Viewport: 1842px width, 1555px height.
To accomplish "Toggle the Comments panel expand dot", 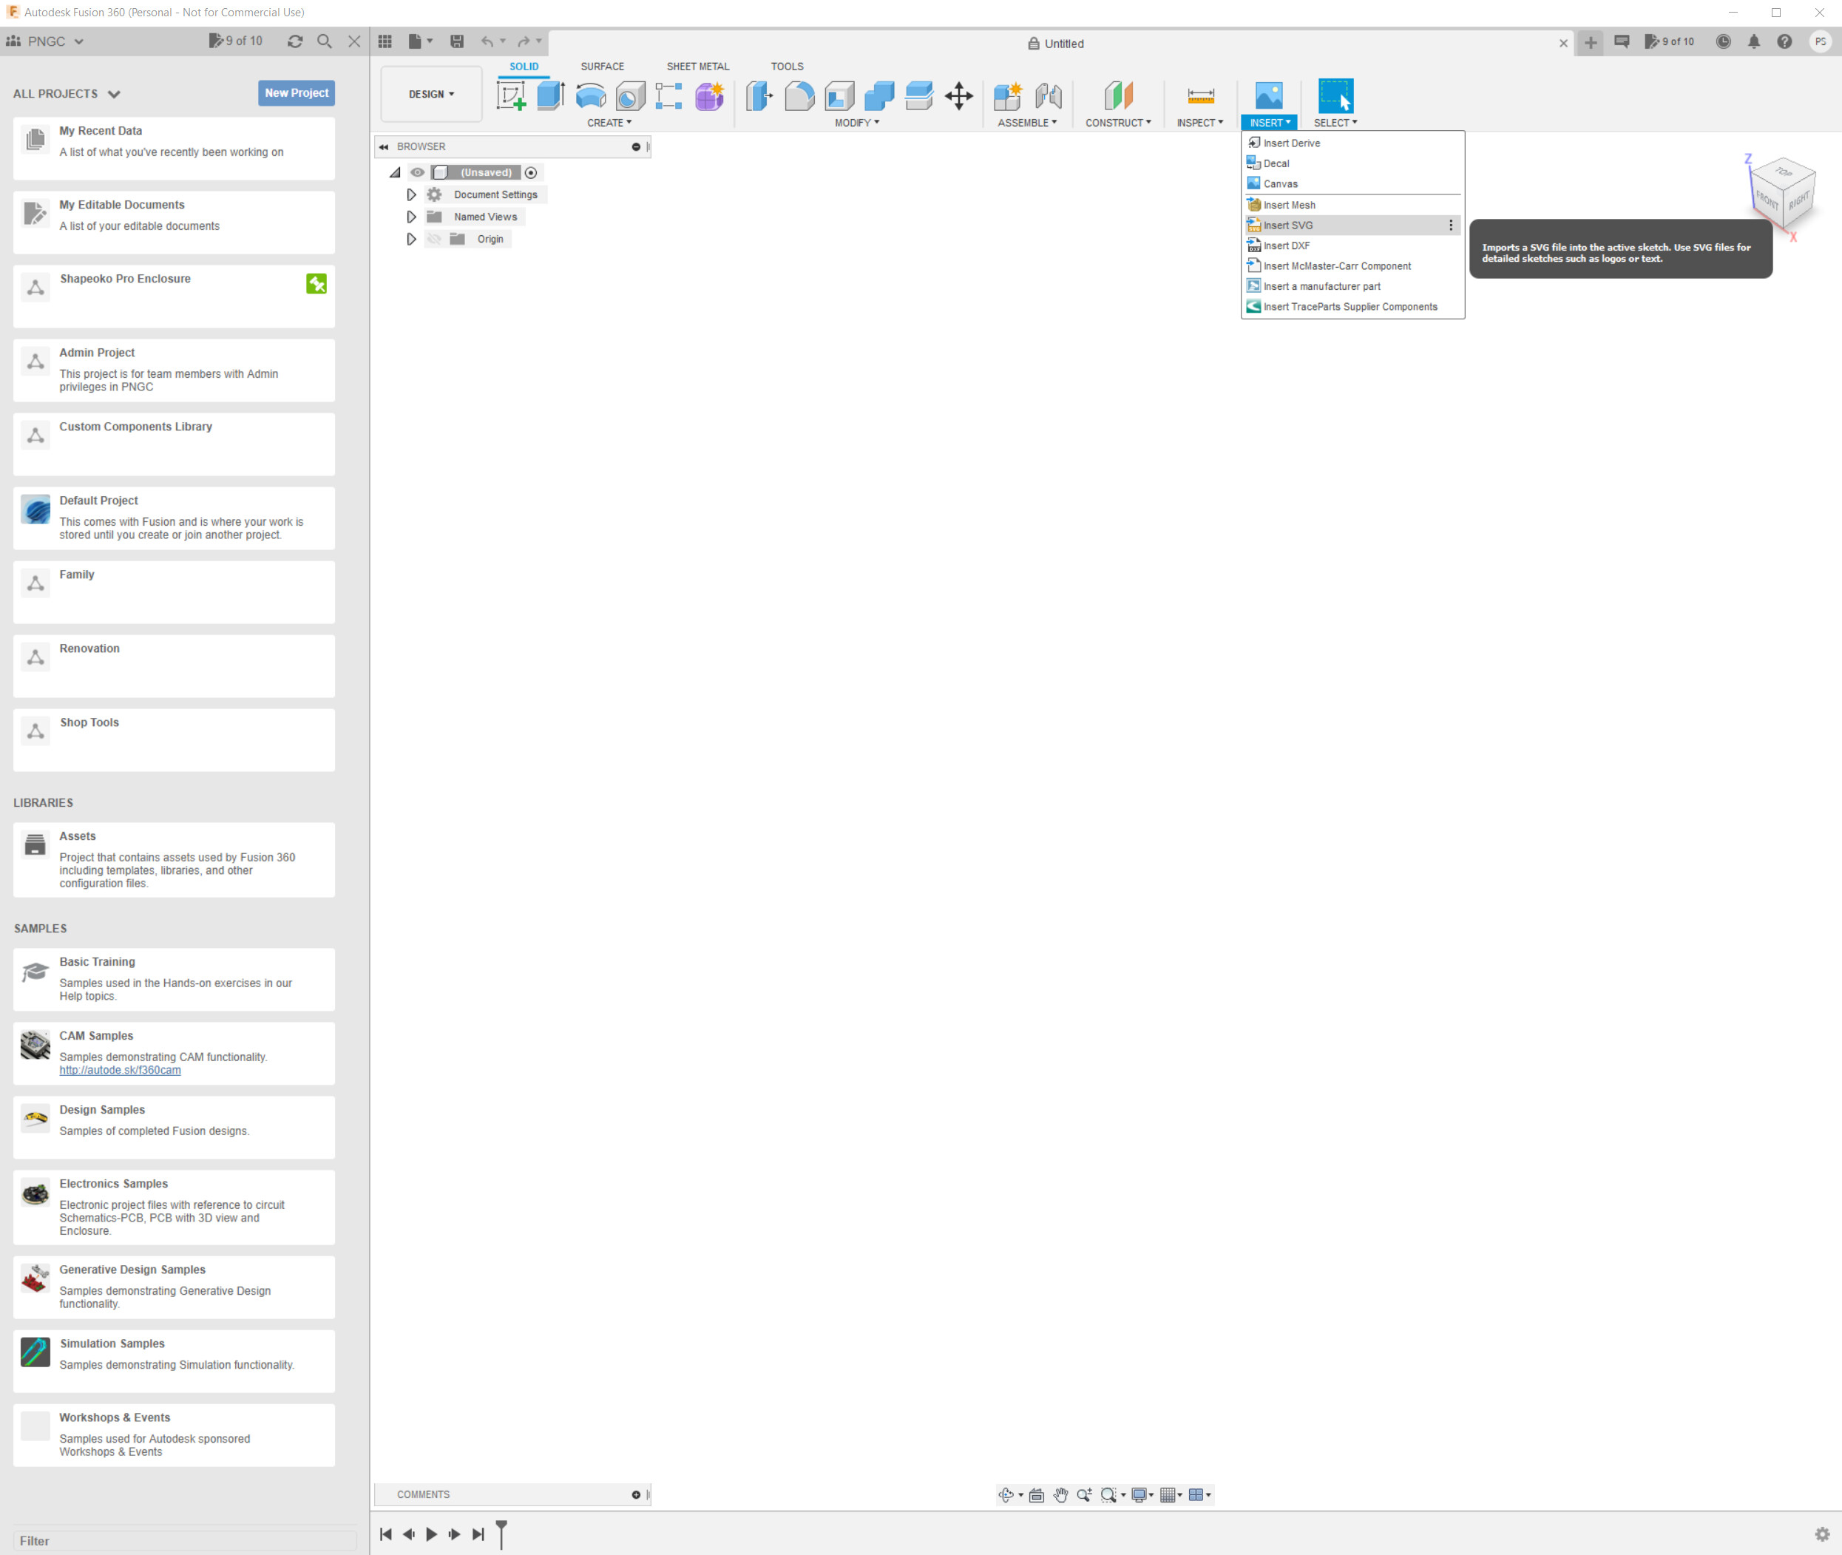I will [635, 1494].
